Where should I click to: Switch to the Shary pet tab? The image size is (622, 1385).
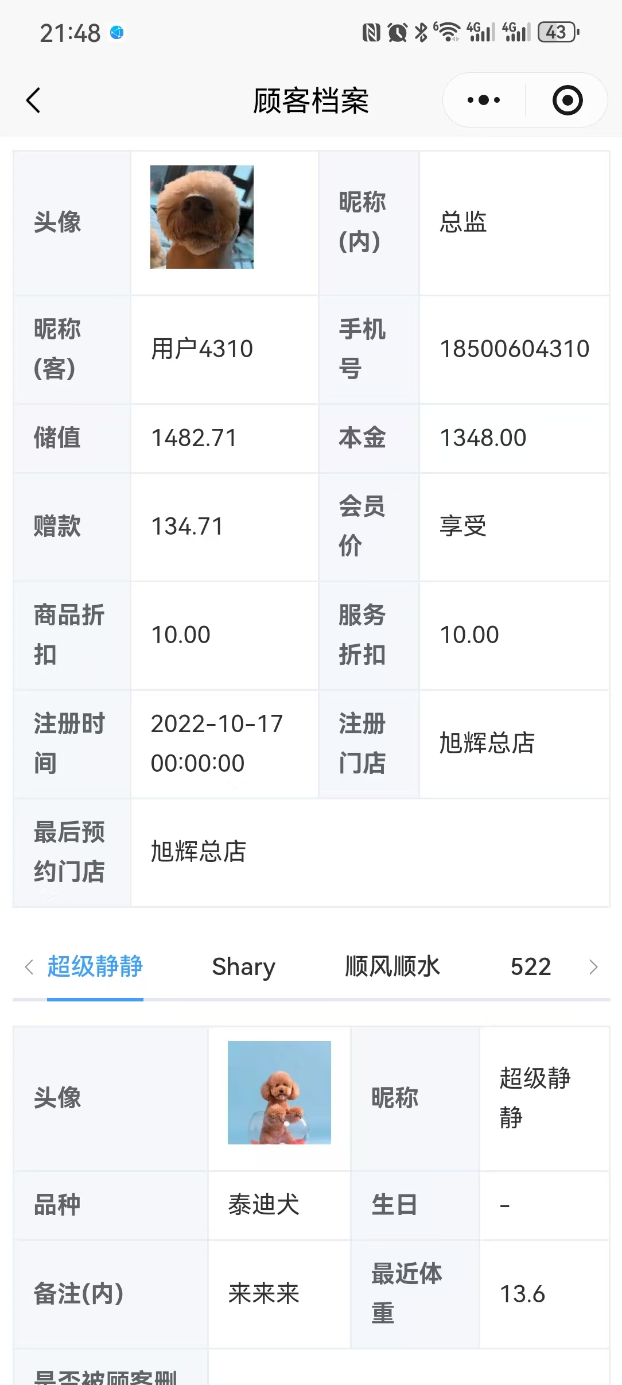[243, 966]
